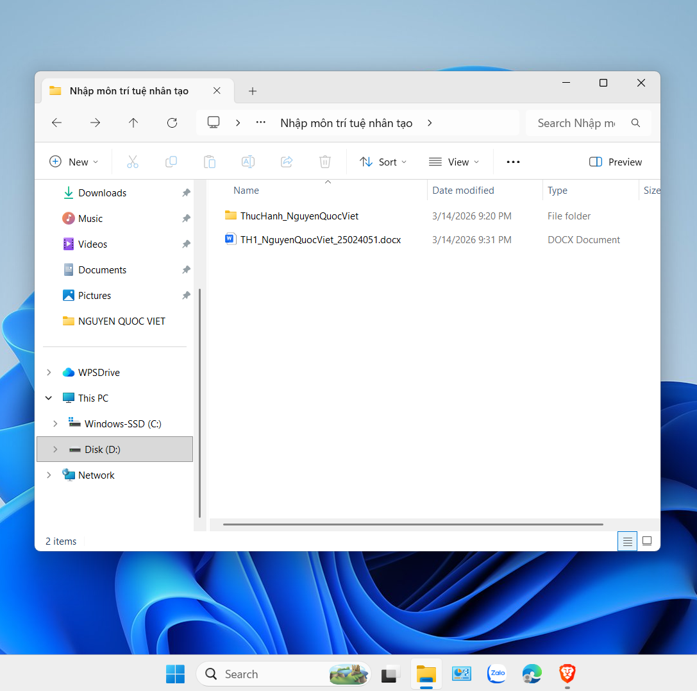697x691 pixels.
Task: Click the pin icon beside Music
Action: [186, 219]
